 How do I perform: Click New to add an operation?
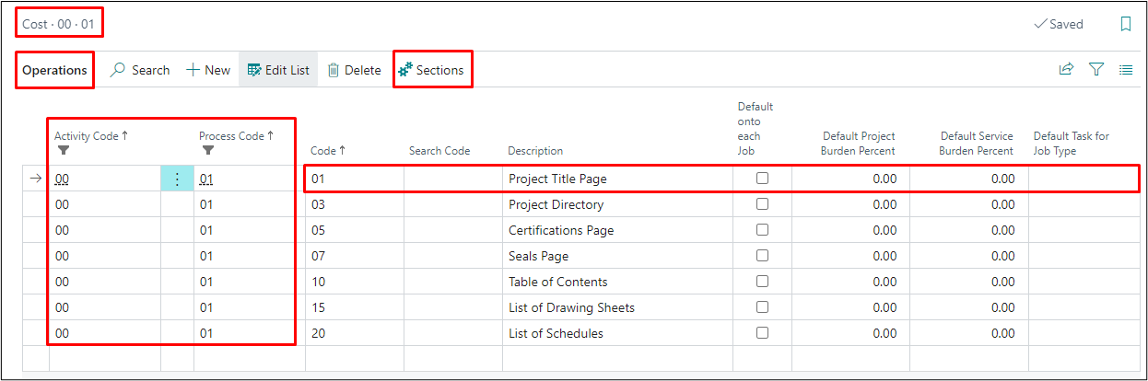(208, 70)
